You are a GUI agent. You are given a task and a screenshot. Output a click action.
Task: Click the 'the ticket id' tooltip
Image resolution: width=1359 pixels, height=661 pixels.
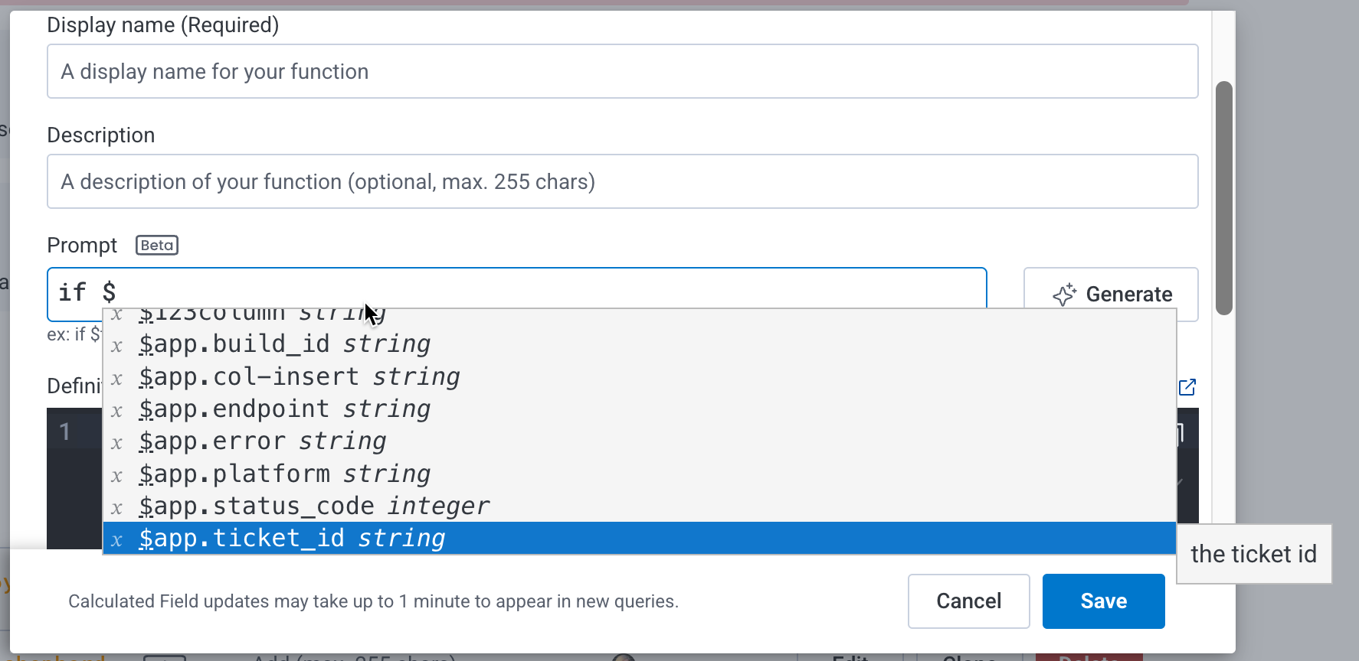(1253, 554)
